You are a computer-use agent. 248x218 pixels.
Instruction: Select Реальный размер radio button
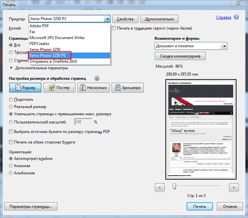pyautogui.click(x=11, y=107)
